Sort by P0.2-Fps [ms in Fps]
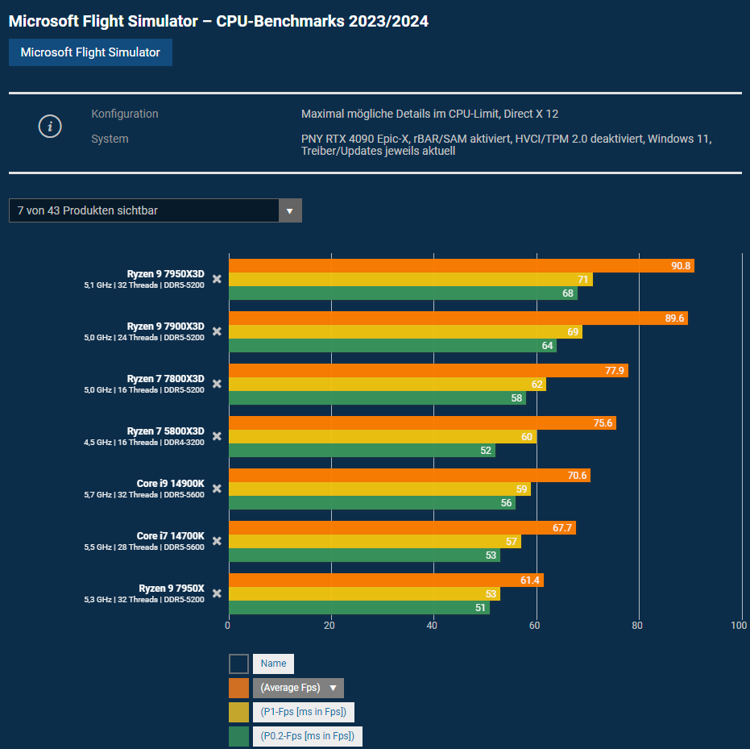 coord(307,736)
